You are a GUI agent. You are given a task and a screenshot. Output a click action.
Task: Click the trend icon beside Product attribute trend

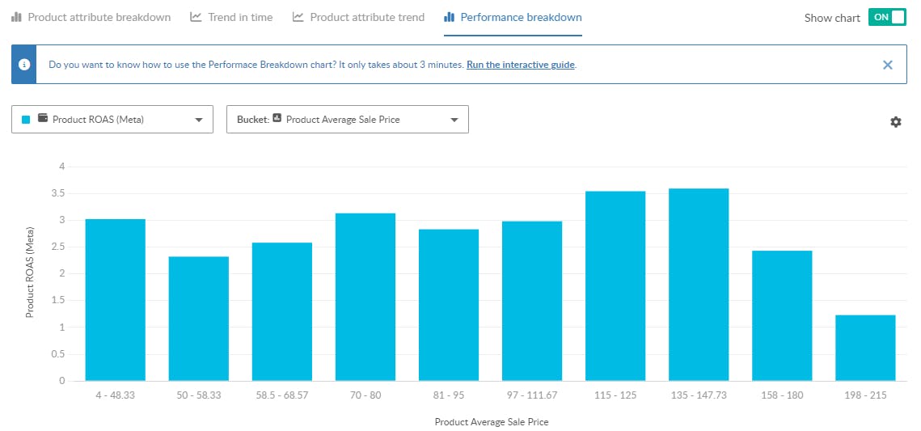point(298,17)
